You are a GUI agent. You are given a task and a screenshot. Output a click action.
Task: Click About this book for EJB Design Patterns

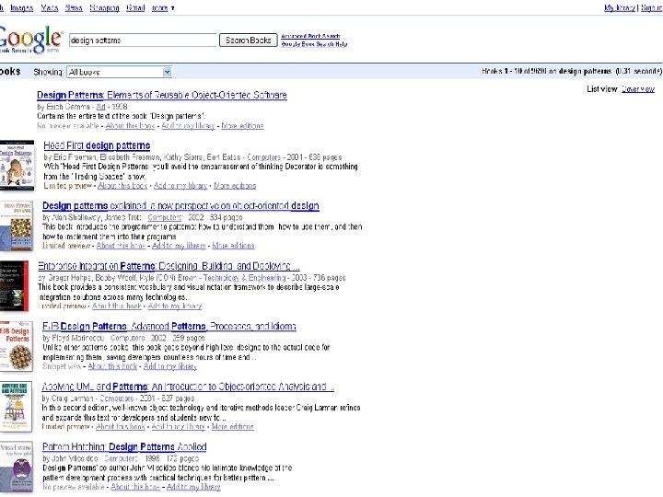pyautogui.click(x=112, y=366)
